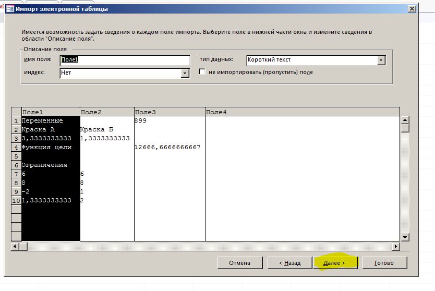Select the Поле2 column header
This screenshot has height=291, width=435.
click(107, 112)
